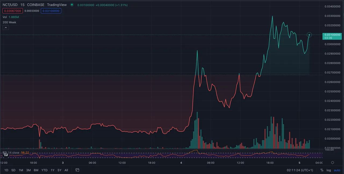
Task: Click the 200 Week indicator legend
Action: [9, 22]
